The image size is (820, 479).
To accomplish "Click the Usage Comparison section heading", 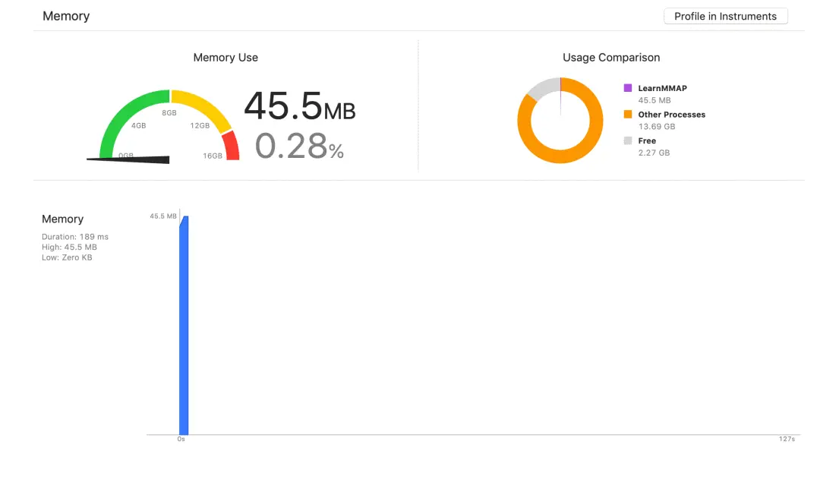I will (x=611, y=58).
